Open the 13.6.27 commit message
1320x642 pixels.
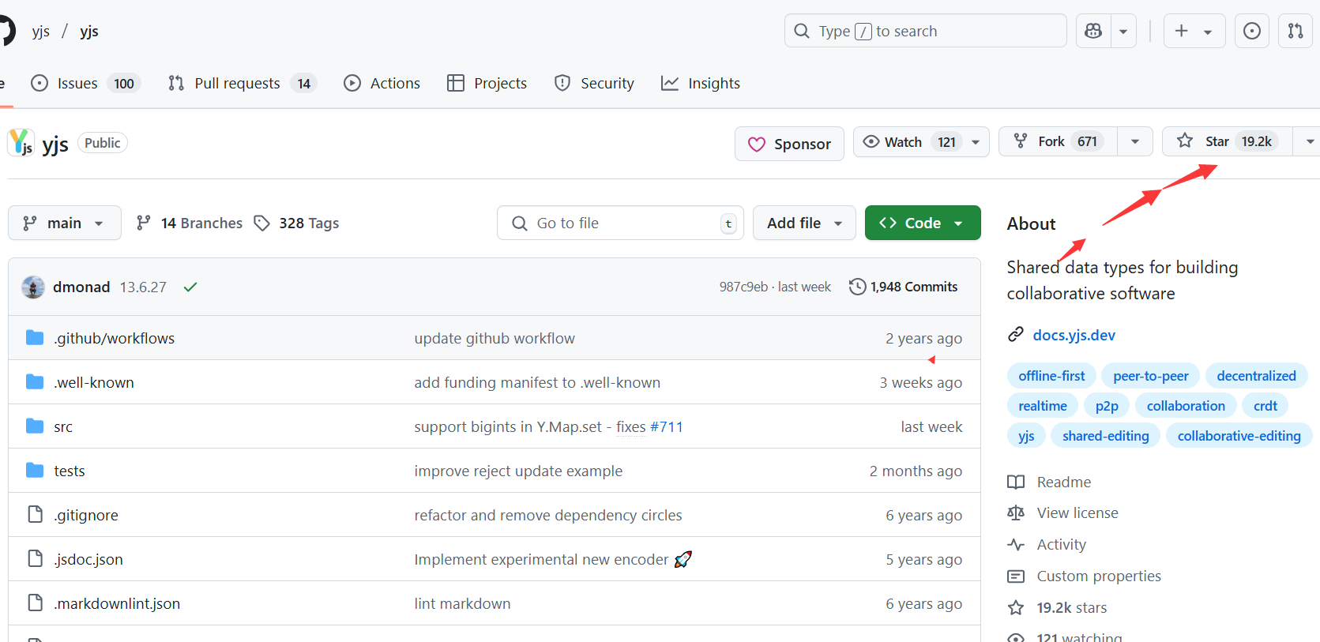tap(143, 287)
